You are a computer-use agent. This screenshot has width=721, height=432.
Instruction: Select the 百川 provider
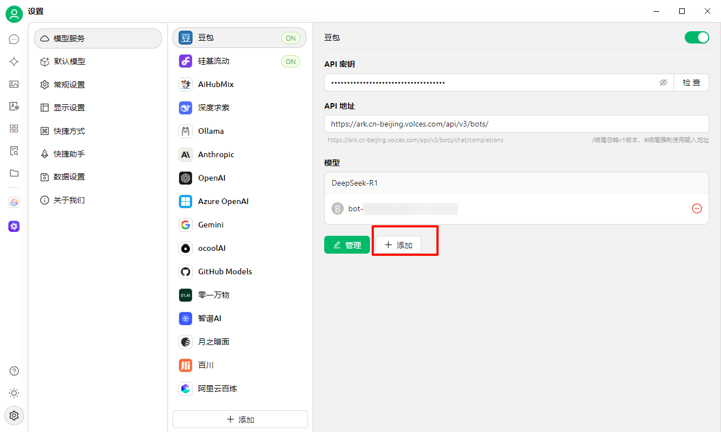(239, 366)
